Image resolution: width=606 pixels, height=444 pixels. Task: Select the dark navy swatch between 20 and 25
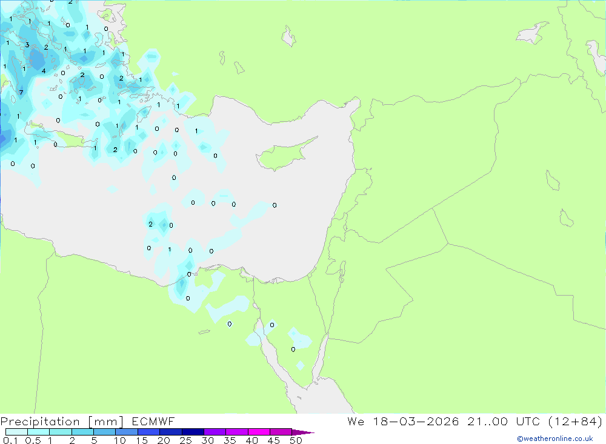click(x=171, y=432)
